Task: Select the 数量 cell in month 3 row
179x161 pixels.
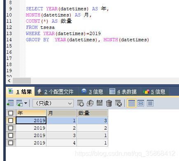Action: point(93,135)
